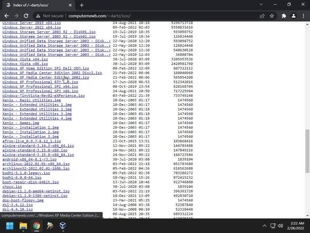View the Not secure site warning
This screenshot has height=233, width=310.
(x=50, y=16)
